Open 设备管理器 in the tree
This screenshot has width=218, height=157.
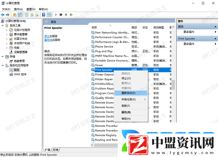(21, 52)
